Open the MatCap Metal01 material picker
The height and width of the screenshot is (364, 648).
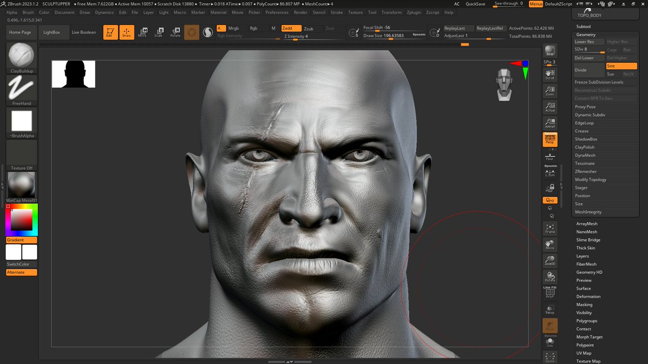[22, 185]
